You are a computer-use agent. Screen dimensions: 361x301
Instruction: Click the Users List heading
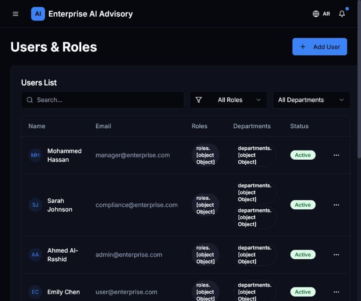(x=39, y=82)
